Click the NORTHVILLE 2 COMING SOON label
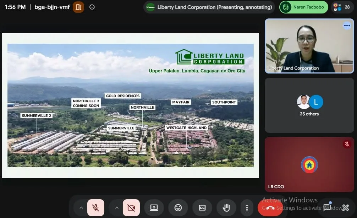This screenshot has width=357, height=218. click(86, 103)
